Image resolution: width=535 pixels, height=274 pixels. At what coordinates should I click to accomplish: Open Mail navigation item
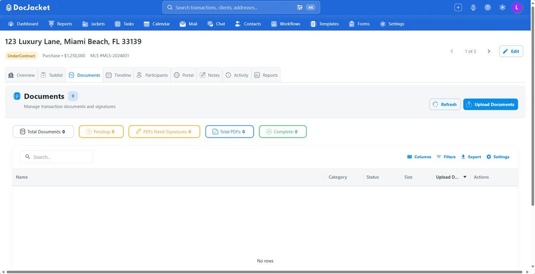point(188,24)
